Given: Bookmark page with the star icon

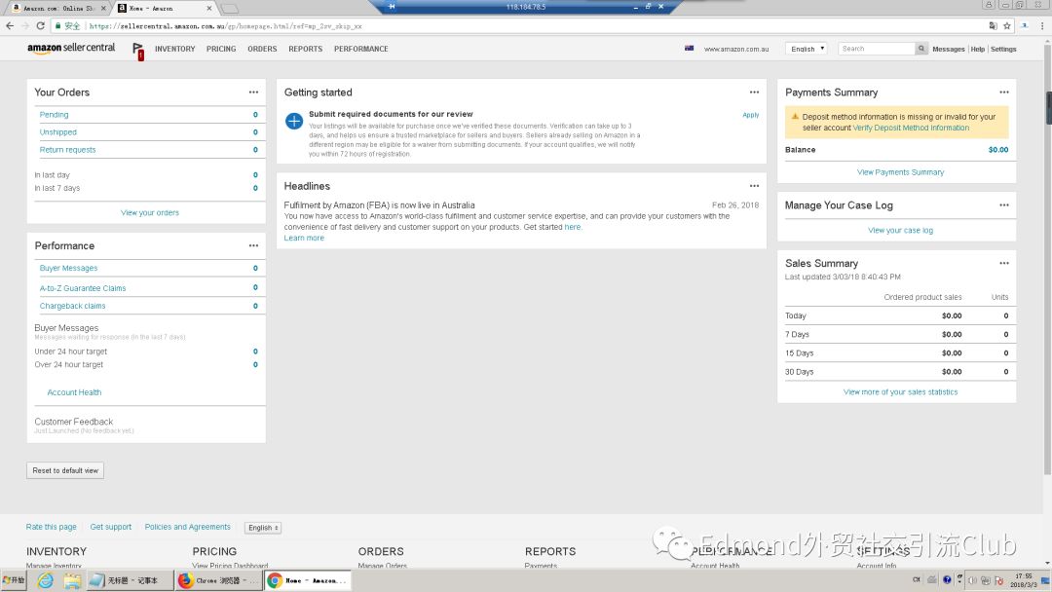Looking at the screenshot, I should pos(1007,26).
